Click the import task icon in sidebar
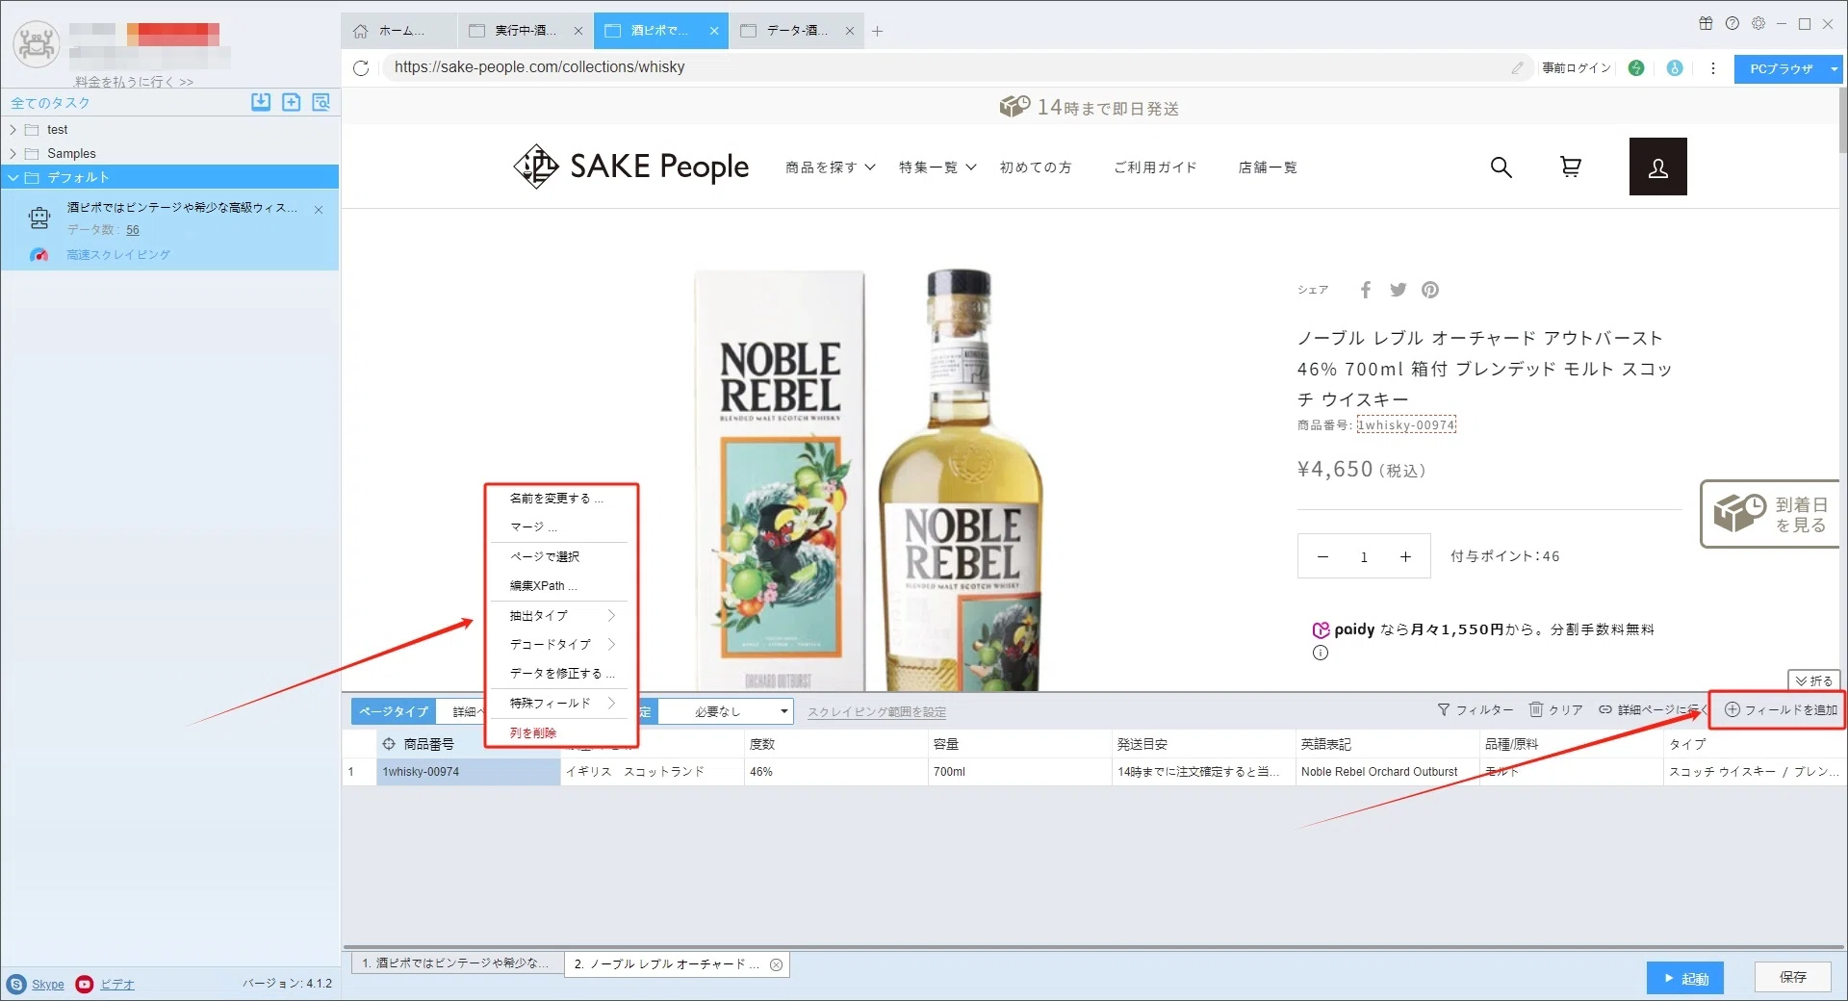Viewport: 1848px width, 1001px height. (261, 102)
